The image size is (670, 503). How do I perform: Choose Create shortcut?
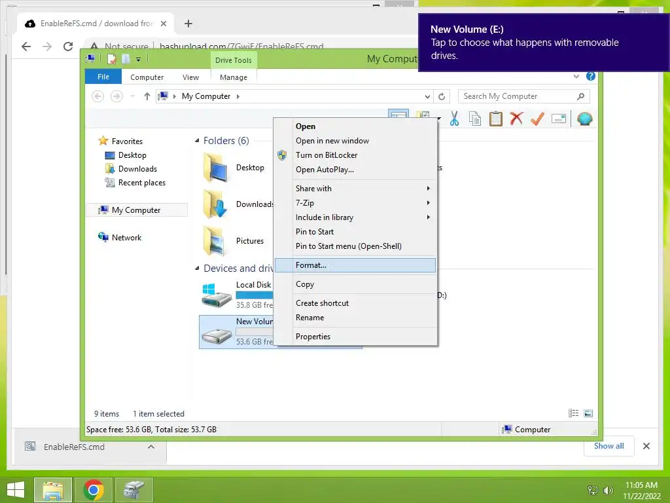point(355,303)
